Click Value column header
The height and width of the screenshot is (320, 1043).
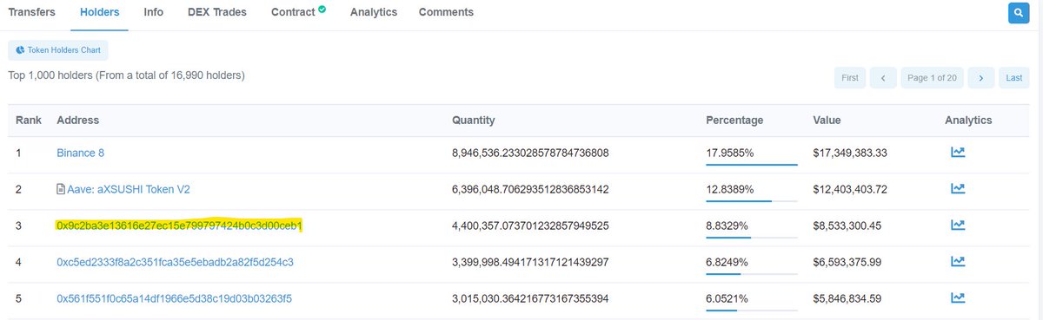click(x=827, y=120)
